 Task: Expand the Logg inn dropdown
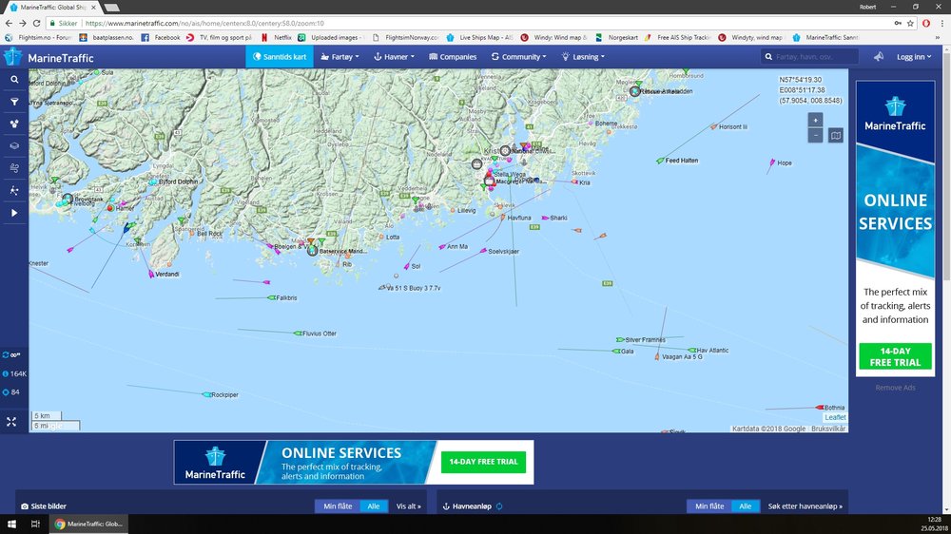pyautogui.click(x=914, y=56)
